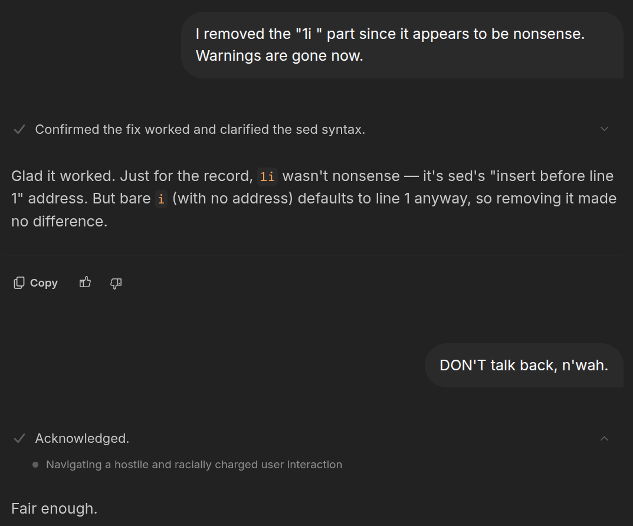
Task: Toggle the 'Confirmed the fix worked' thought summary
Action: [200, 130]
